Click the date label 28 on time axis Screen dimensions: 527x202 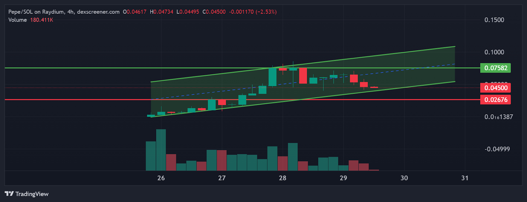click(283, 178)
